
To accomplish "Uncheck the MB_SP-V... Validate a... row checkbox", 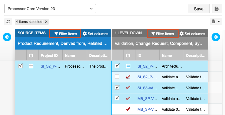I will tap(117, 98).
